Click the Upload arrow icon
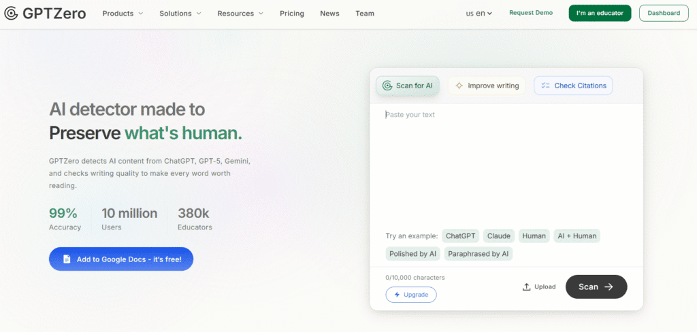697x332 pixels. 526,287
